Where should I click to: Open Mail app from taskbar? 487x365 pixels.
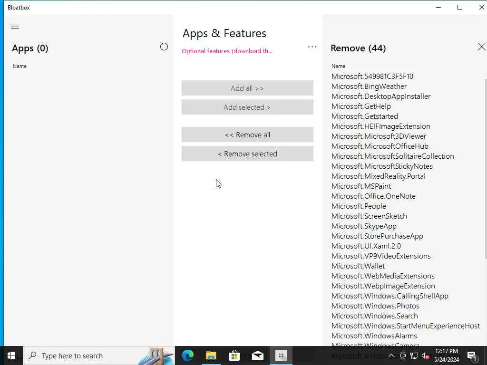point(257,355)
